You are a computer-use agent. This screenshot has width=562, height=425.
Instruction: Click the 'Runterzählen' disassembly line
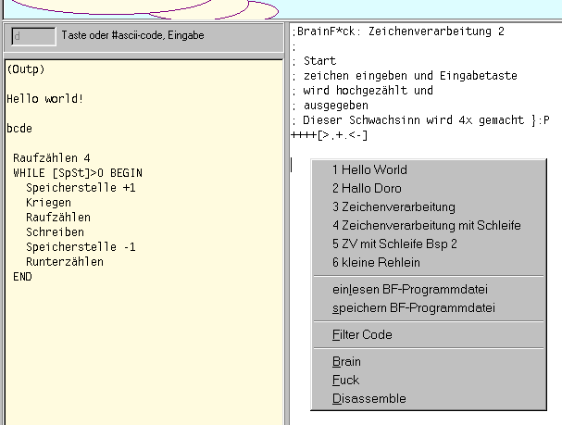tap(65, 262)
